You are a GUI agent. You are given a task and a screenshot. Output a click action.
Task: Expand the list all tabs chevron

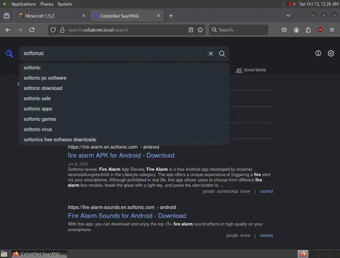pyautogui.click(x=288, y=16)
